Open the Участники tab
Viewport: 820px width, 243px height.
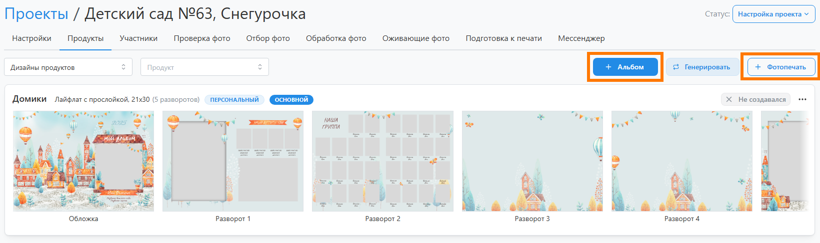[x=138, y=38]
